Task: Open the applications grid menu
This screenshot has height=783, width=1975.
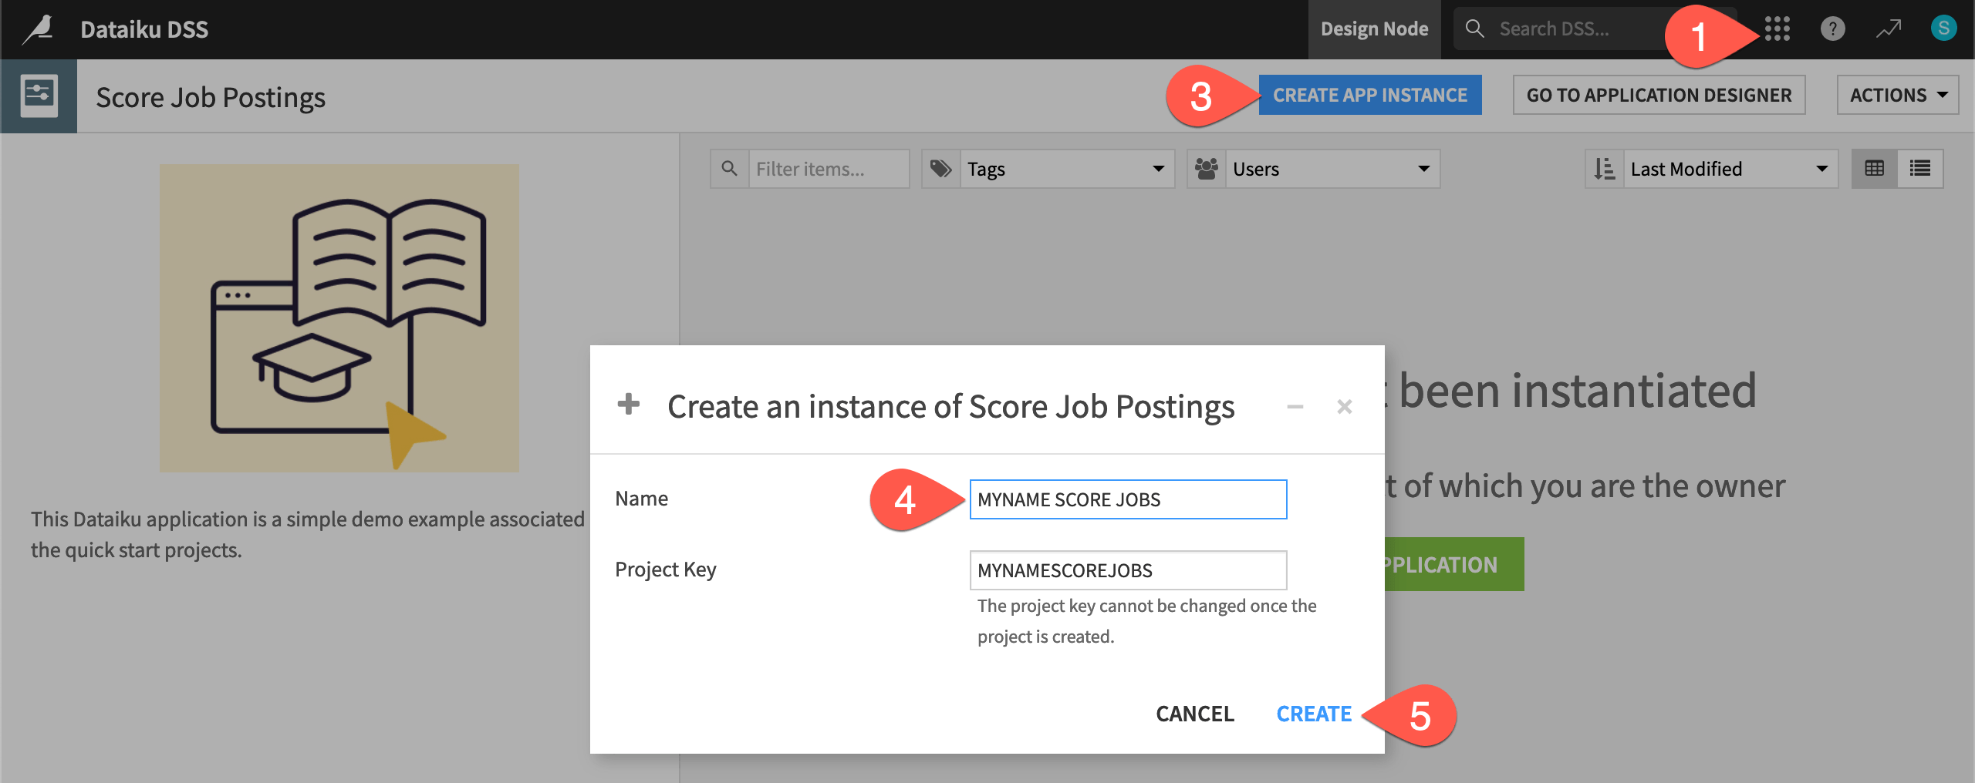Action: (1777, 29)
